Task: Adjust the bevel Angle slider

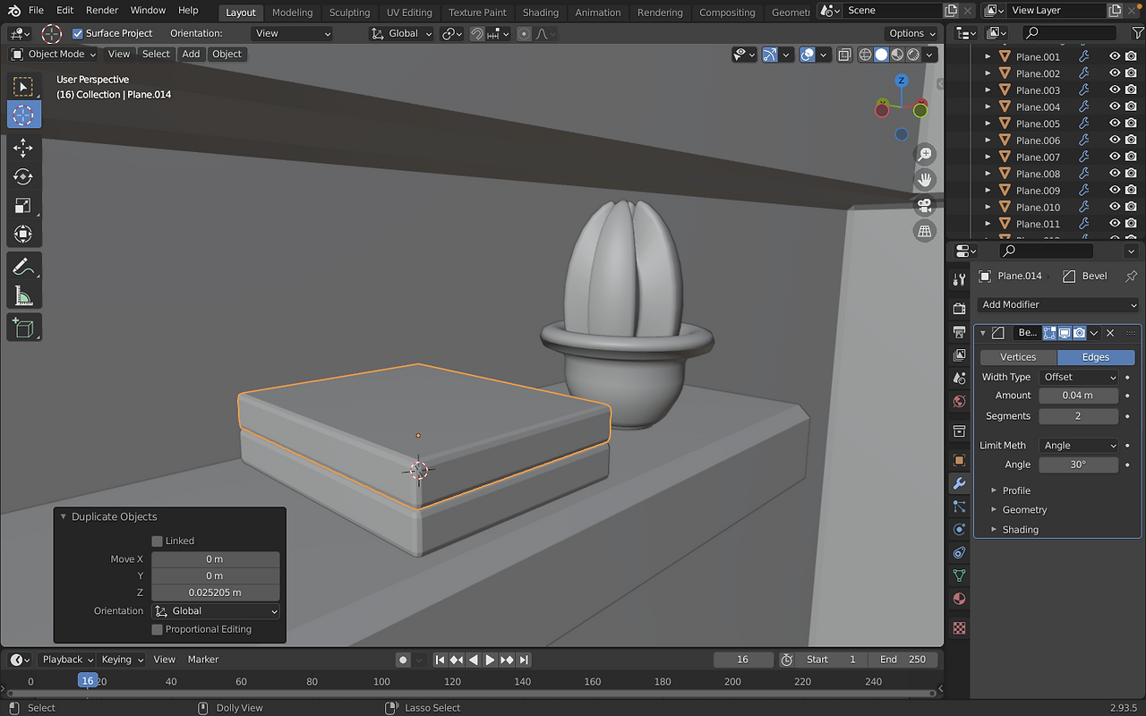Action: (1079, 465)
